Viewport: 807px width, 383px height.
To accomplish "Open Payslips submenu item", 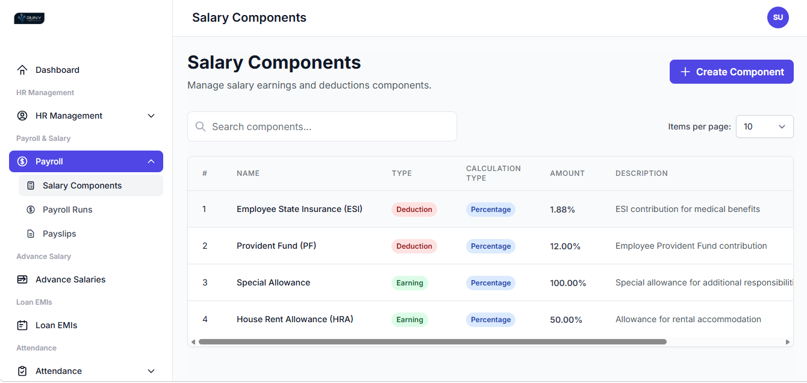I will point(91,234).
